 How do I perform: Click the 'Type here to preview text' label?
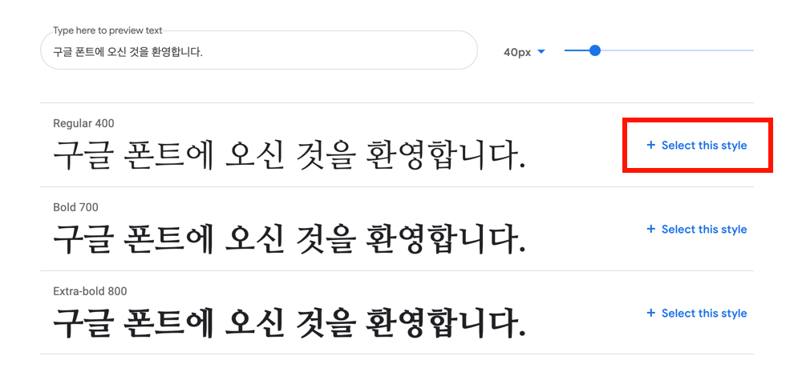click(x=107, y=30)
